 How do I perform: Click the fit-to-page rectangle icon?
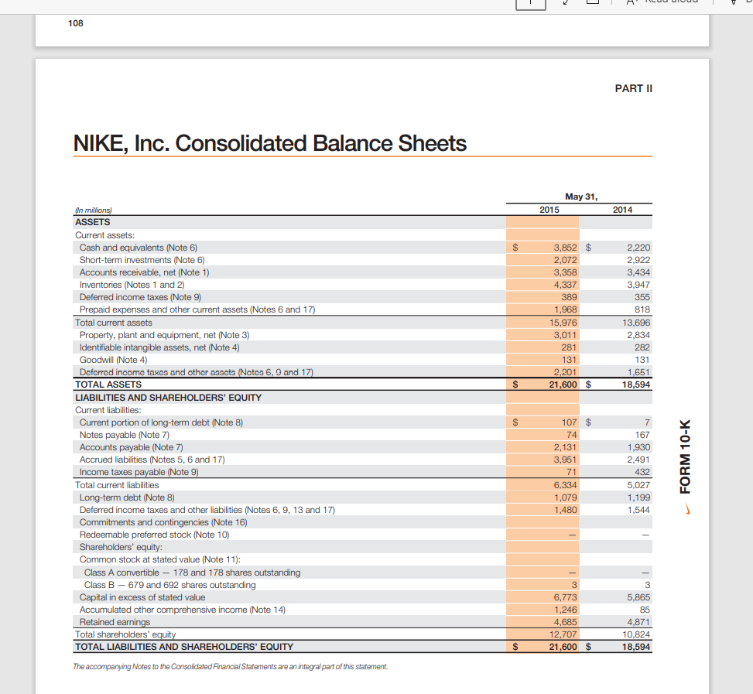click(593, 4)
